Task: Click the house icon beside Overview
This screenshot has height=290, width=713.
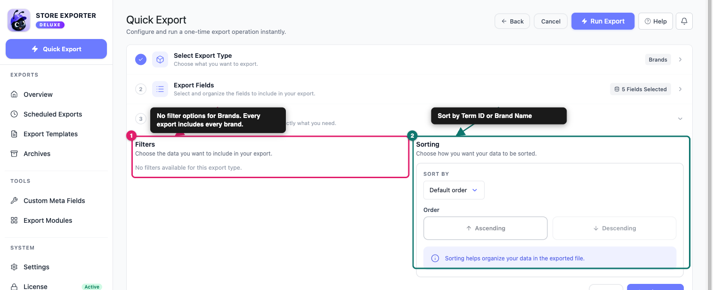Action: coord(14,94)
